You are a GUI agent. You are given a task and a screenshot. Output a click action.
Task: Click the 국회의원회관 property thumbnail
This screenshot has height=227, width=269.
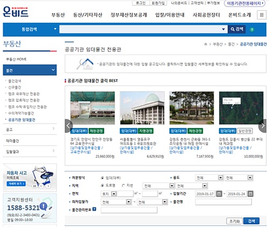142,108
